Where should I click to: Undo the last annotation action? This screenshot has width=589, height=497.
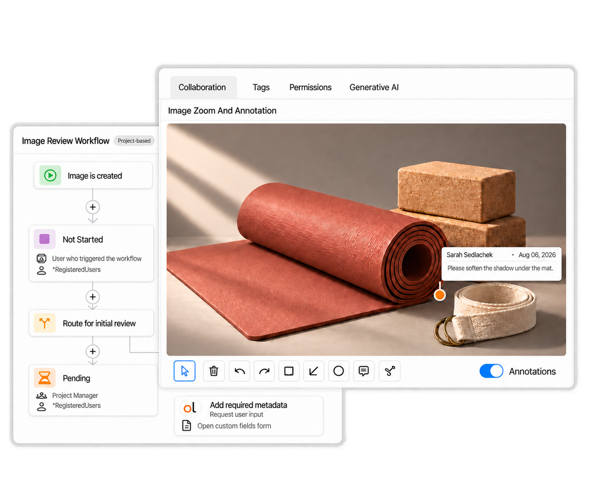(x=240, y=371)
